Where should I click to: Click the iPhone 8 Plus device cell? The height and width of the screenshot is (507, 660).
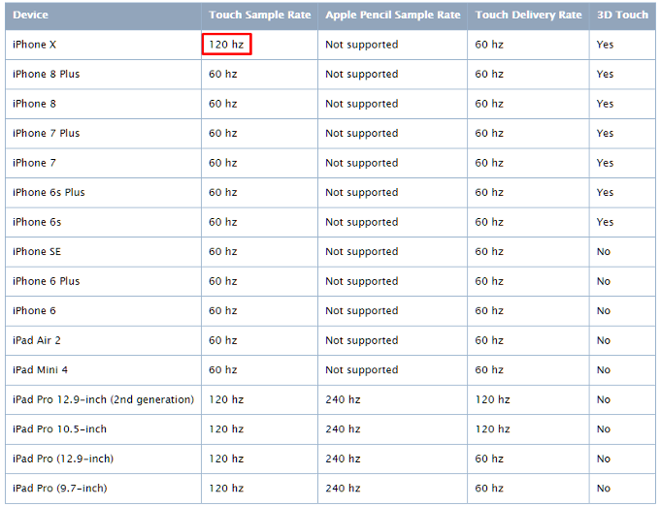[x=46, y=74]
